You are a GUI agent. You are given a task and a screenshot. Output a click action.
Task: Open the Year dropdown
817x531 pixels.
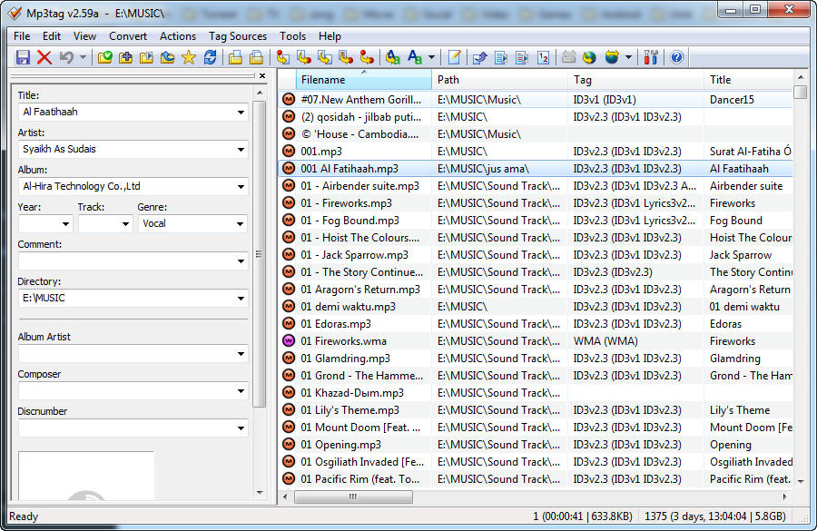coord(65,224)
